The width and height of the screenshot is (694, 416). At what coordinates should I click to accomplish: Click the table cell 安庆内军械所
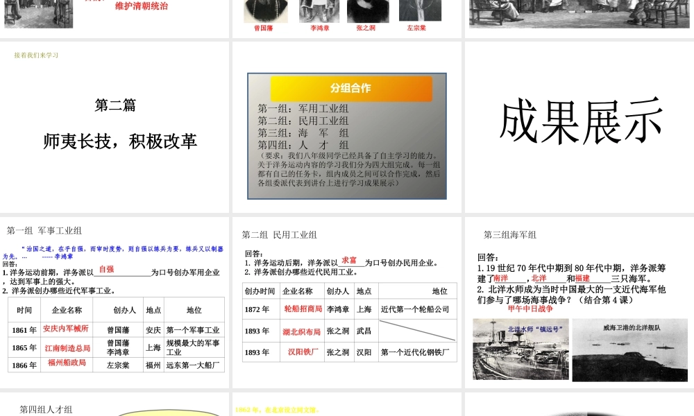(66, 329)
